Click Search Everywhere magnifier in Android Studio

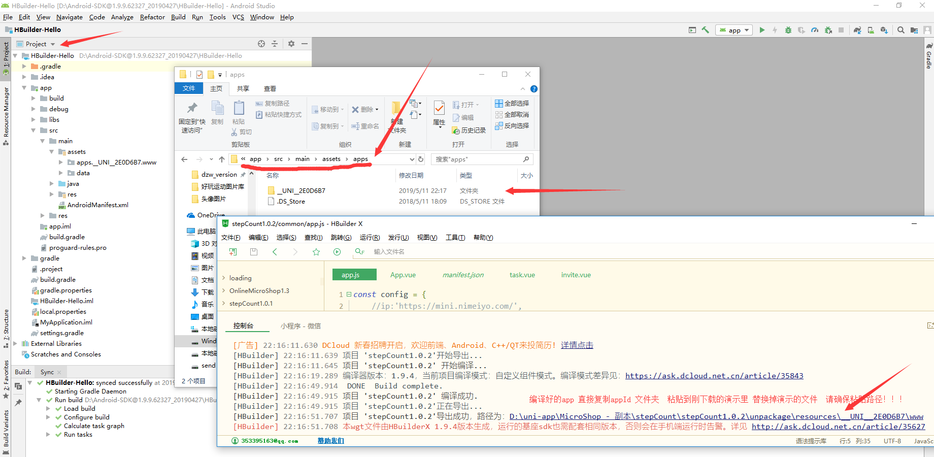(901, 30)
